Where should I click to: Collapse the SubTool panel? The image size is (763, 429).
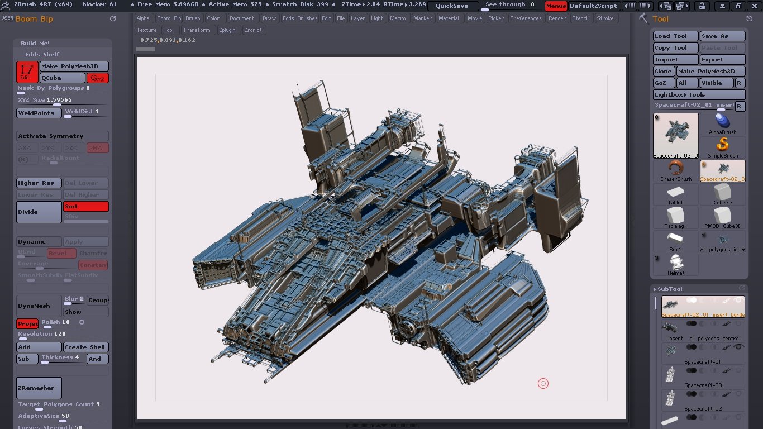click(669, 289)
